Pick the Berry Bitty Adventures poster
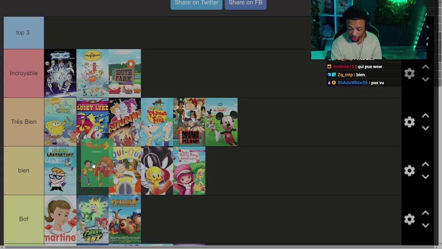Screen dimensions: 442x249 click(189, 170)
